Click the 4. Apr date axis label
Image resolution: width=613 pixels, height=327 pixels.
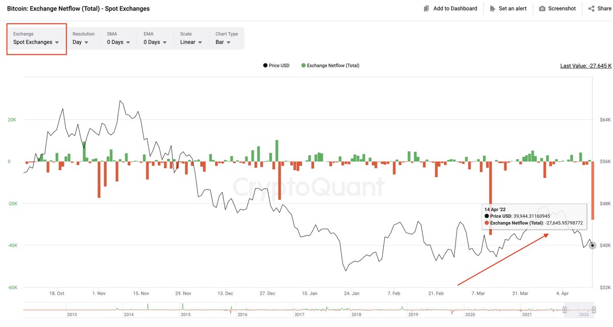pyautogui.click(x=562, y=294)
